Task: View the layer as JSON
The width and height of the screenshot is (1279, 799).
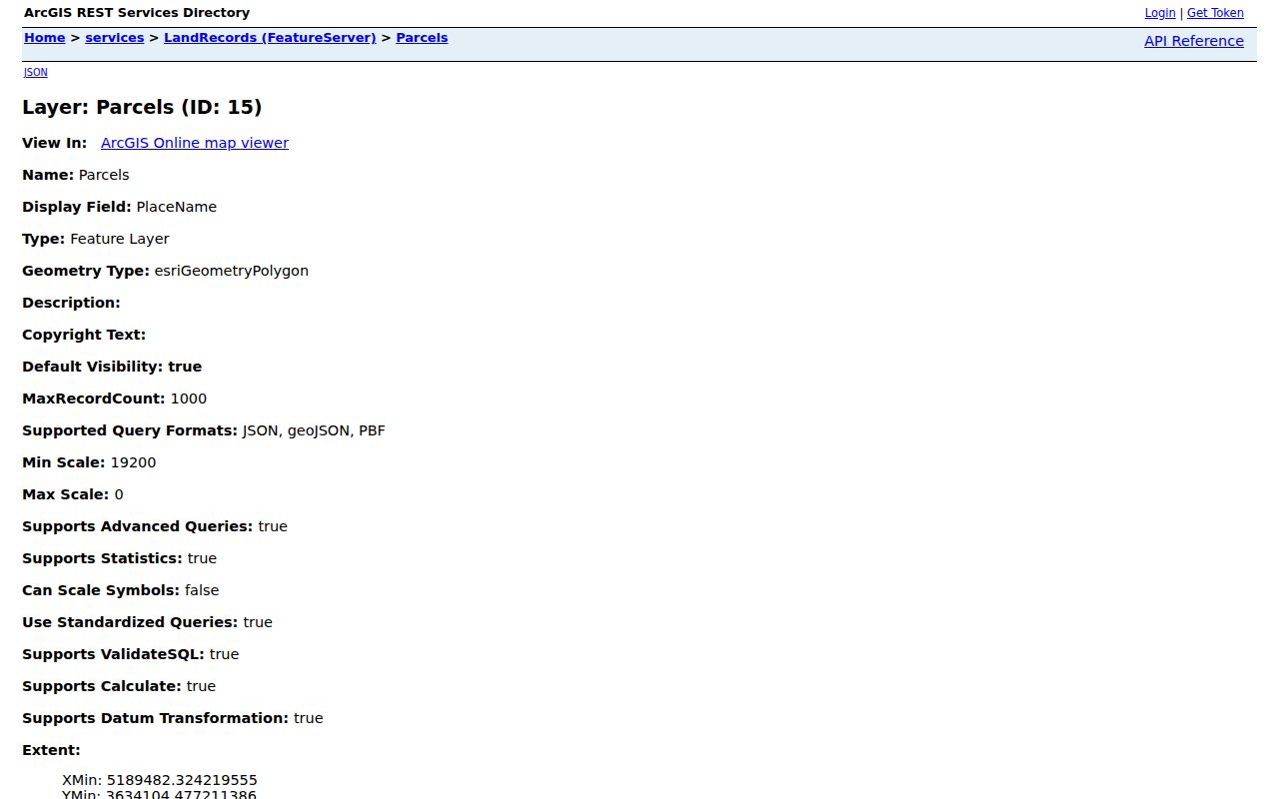Action: pyautogui.click(x=35, y=72)
